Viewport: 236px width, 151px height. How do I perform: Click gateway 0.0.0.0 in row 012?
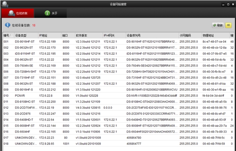108,108
